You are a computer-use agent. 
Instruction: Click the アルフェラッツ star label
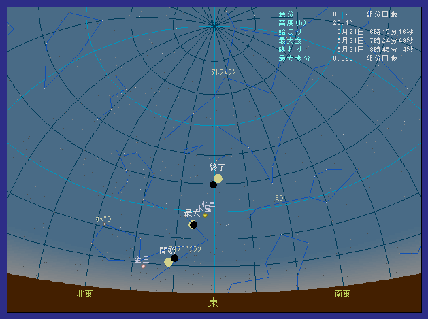tap(224, 71)
